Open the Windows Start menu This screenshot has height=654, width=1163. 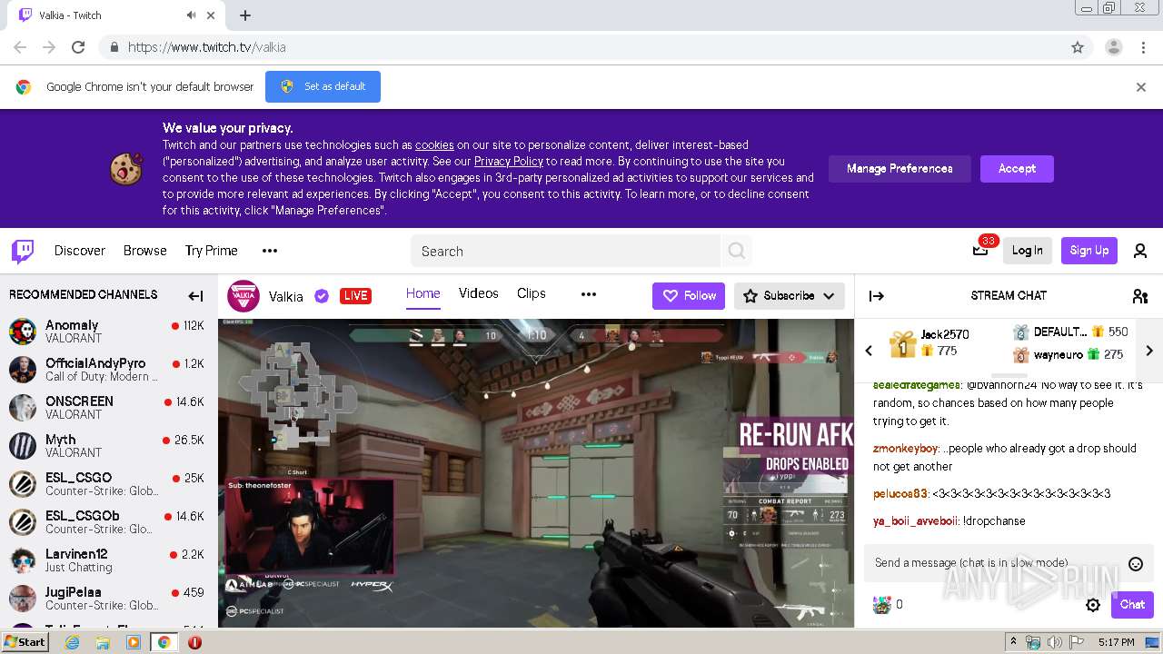(x=25, y=642)
